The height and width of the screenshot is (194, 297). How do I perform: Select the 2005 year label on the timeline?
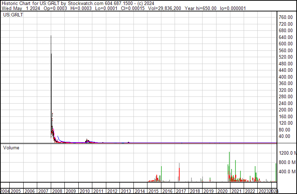click(x=16, y=191)
